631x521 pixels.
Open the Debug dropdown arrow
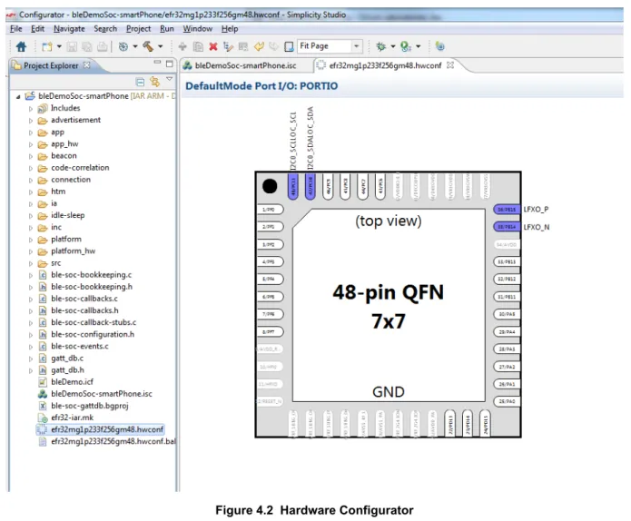tap(393, 46)
